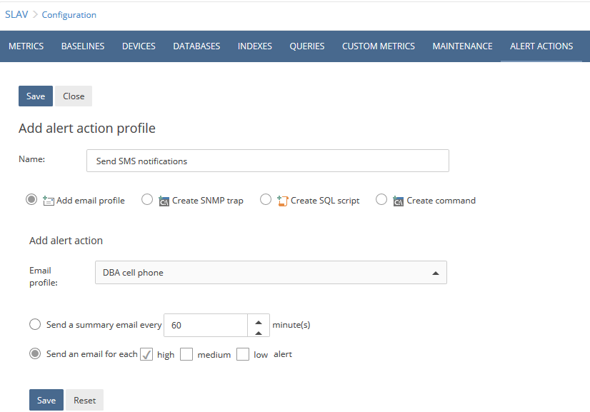Click the Close button
This screenshot has height=412, width=590.
[x=73, y=96]
